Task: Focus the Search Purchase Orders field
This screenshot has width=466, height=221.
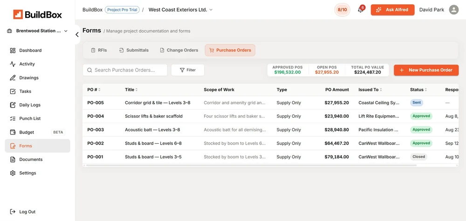Action: click(x=125, y=70)
